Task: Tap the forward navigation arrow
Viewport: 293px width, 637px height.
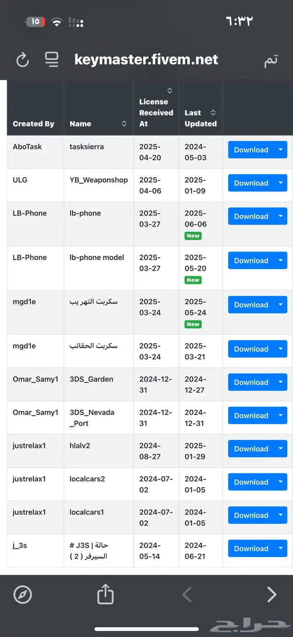Action: click(271, 594)
